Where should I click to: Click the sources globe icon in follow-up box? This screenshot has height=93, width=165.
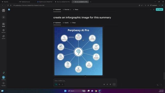coord(104,84)
